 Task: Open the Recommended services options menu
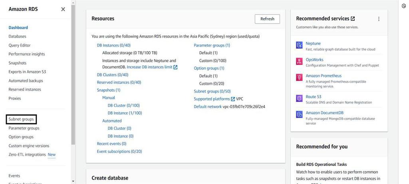(x=379, y=19)
